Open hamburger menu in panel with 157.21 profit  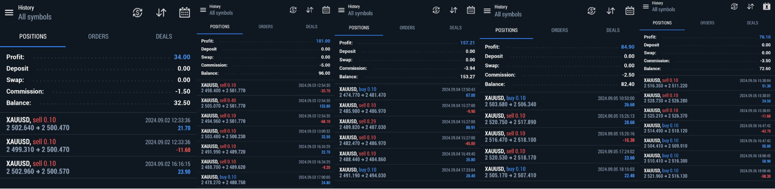click(x=341, y=10)
